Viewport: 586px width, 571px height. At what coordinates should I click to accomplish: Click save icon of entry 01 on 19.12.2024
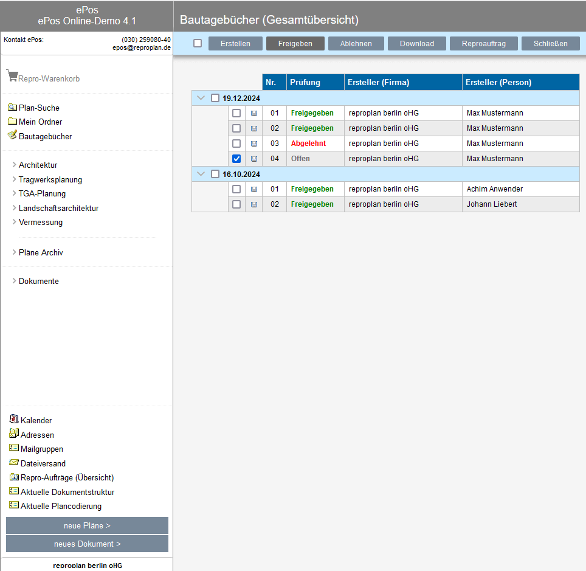(x=254, y=113)
